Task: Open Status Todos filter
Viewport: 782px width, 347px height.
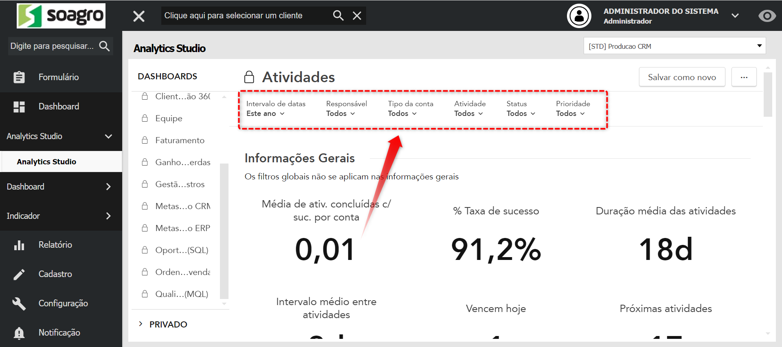Action: tap(521, 109)
